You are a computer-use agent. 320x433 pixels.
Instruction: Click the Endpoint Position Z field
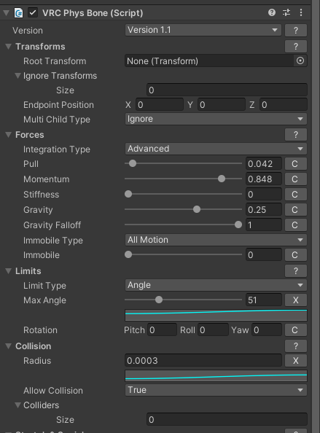click(284, 105)
